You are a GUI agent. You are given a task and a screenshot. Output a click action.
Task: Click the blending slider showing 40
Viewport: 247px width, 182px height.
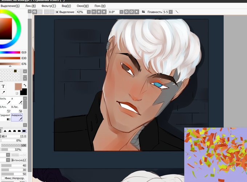point(14,165)
